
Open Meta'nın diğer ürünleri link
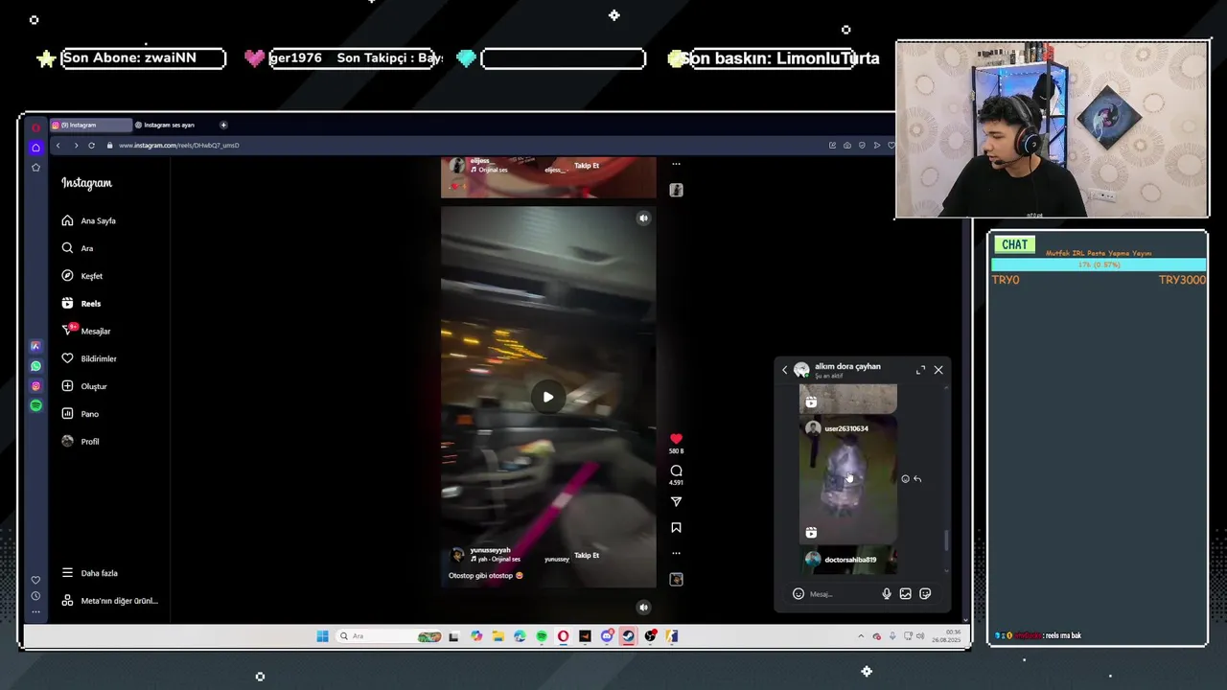click(x=109, y=601)
